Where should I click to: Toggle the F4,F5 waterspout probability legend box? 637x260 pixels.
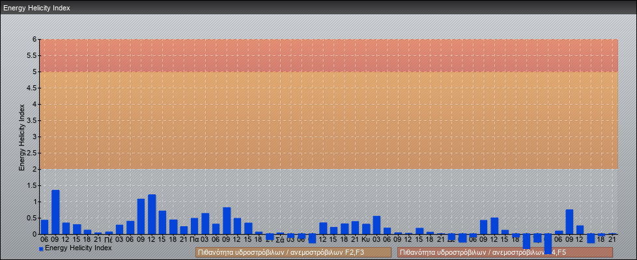(x=505, y=252)
